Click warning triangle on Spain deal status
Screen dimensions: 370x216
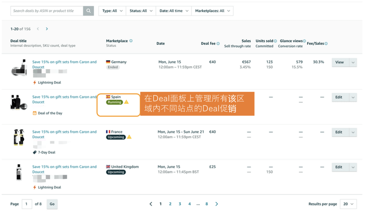tap(126, 102)
